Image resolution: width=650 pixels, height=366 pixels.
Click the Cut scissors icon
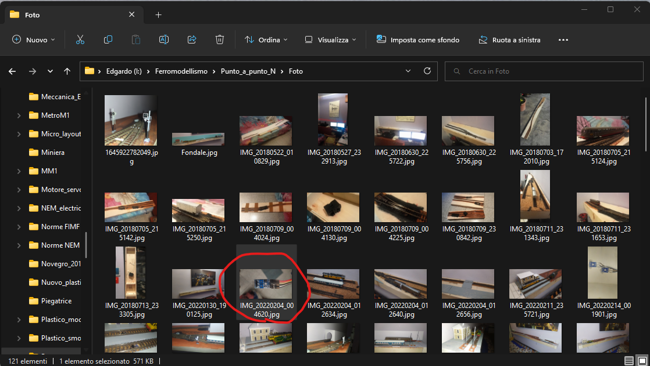[x=80, y=40]
